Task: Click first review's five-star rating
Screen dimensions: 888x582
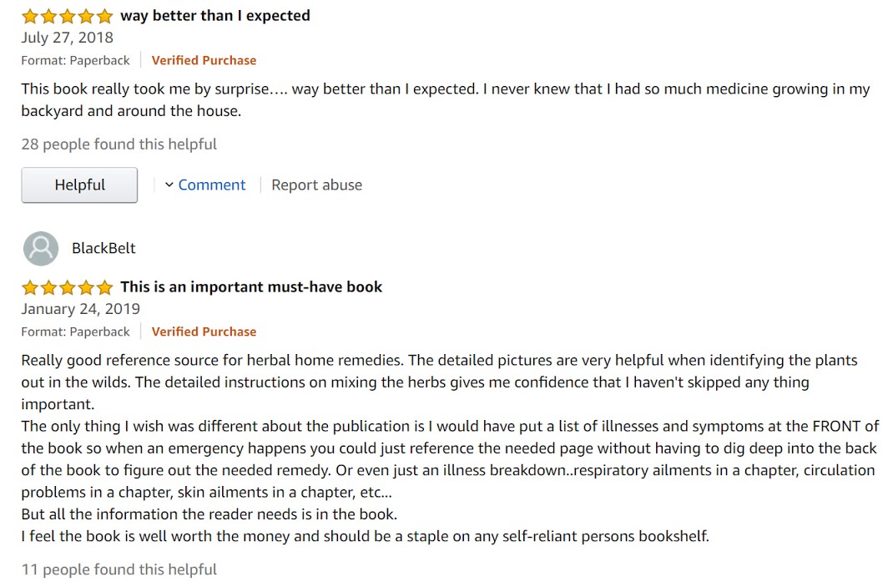Action: (68, 16)
